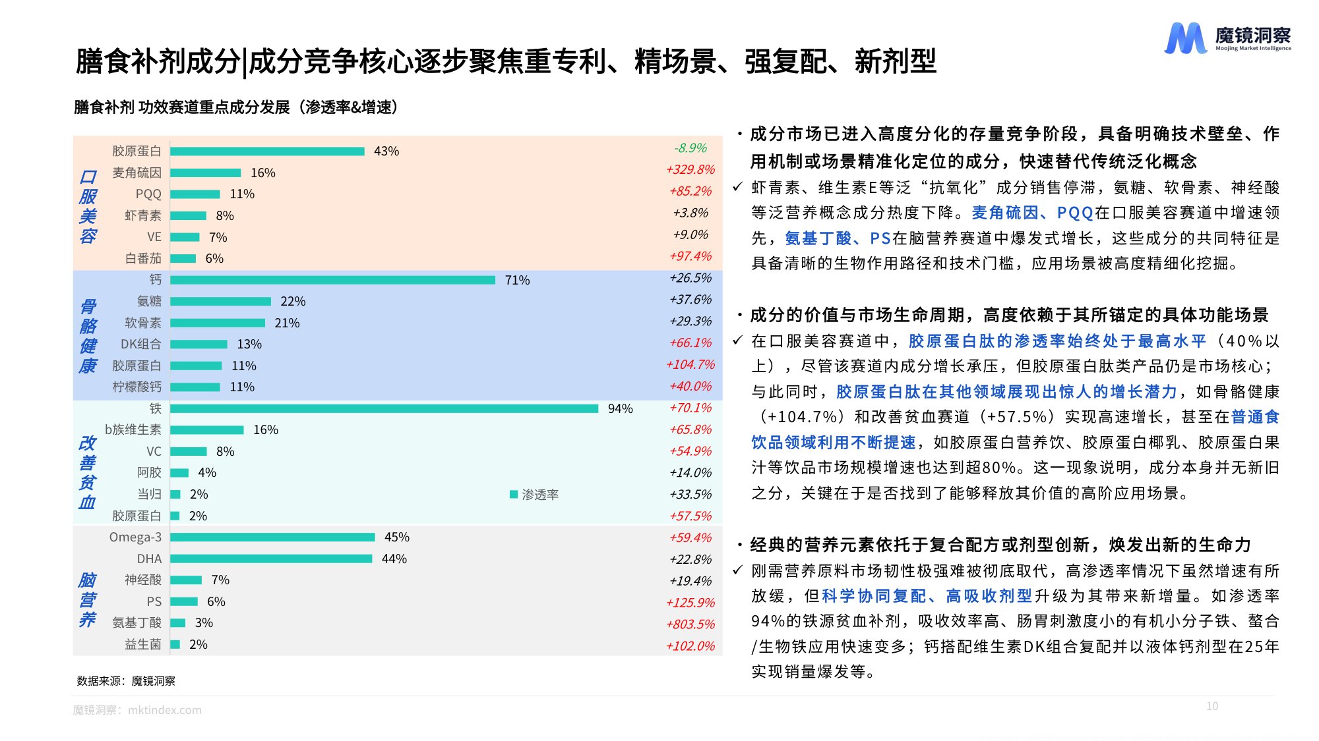Click the 氨基丁酸 row label

pos(137,622)
